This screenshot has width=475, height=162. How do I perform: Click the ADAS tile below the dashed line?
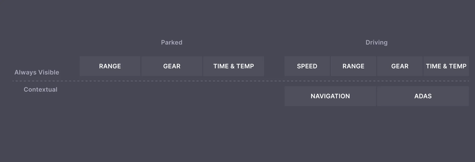(423, 96)
